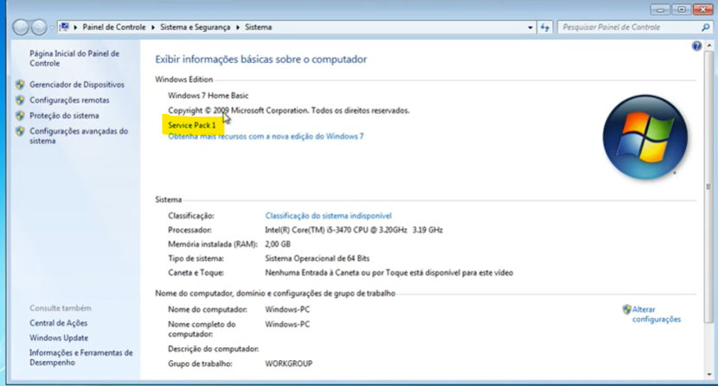Expand arrow after Sistema e Segurança breadcrumb
Image resolution: width=718 pixels, height=386 pixels.
click(x=238, y=28)
